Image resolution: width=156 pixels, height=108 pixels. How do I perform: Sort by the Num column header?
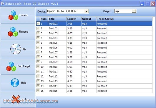(x=44, y=19)
